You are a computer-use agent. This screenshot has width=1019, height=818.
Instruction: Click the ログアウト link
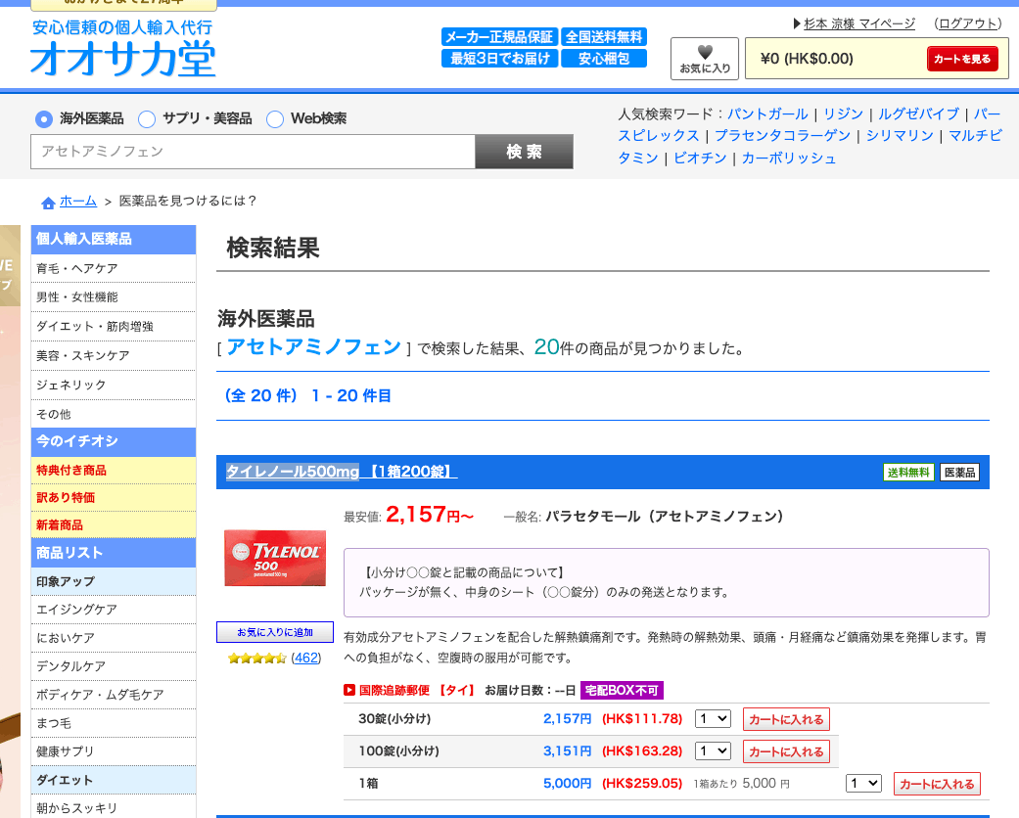pyautogui.click(x=968, y=24)
